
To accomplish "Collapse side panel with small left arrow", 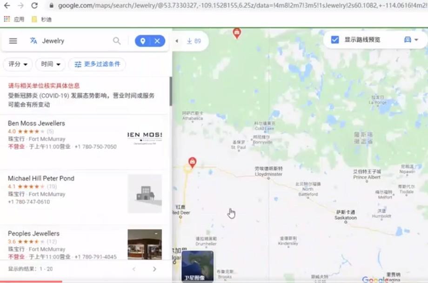I will [x=177, y=41].
